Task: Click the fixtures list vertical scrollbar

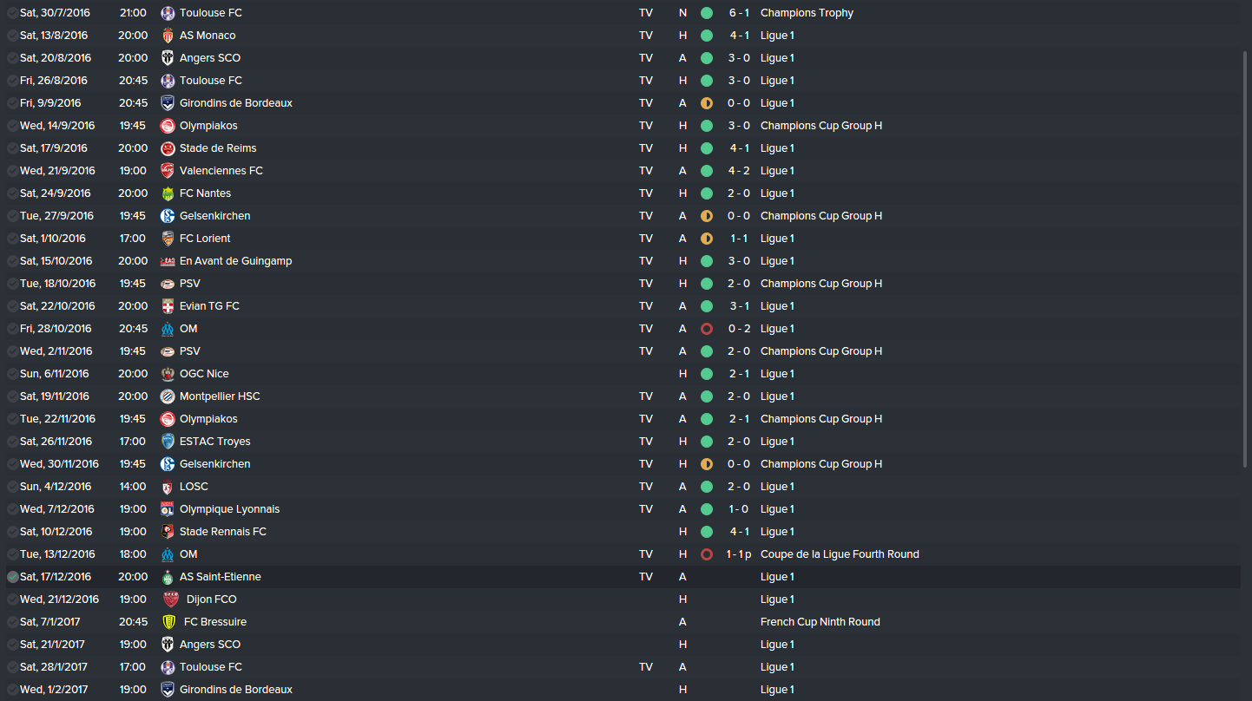Action: [1246, 260]
